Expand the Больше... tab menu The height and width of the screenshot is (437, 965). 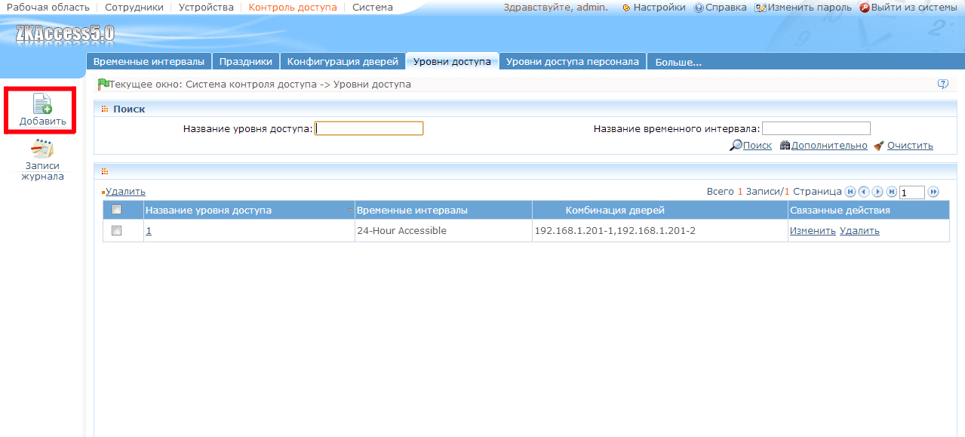click(x=678, y=62)
